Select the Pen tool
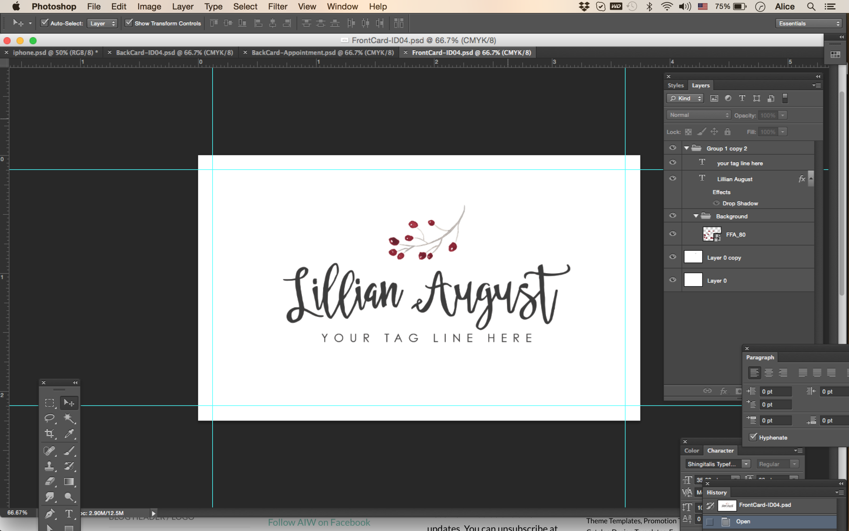This screenshot has height=531, width=849. [49, 514]
